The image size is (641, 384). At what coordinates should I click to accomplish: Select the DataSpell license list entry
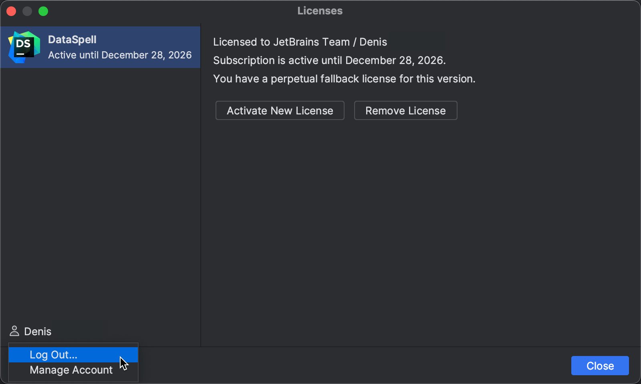(x=100, y=47)
